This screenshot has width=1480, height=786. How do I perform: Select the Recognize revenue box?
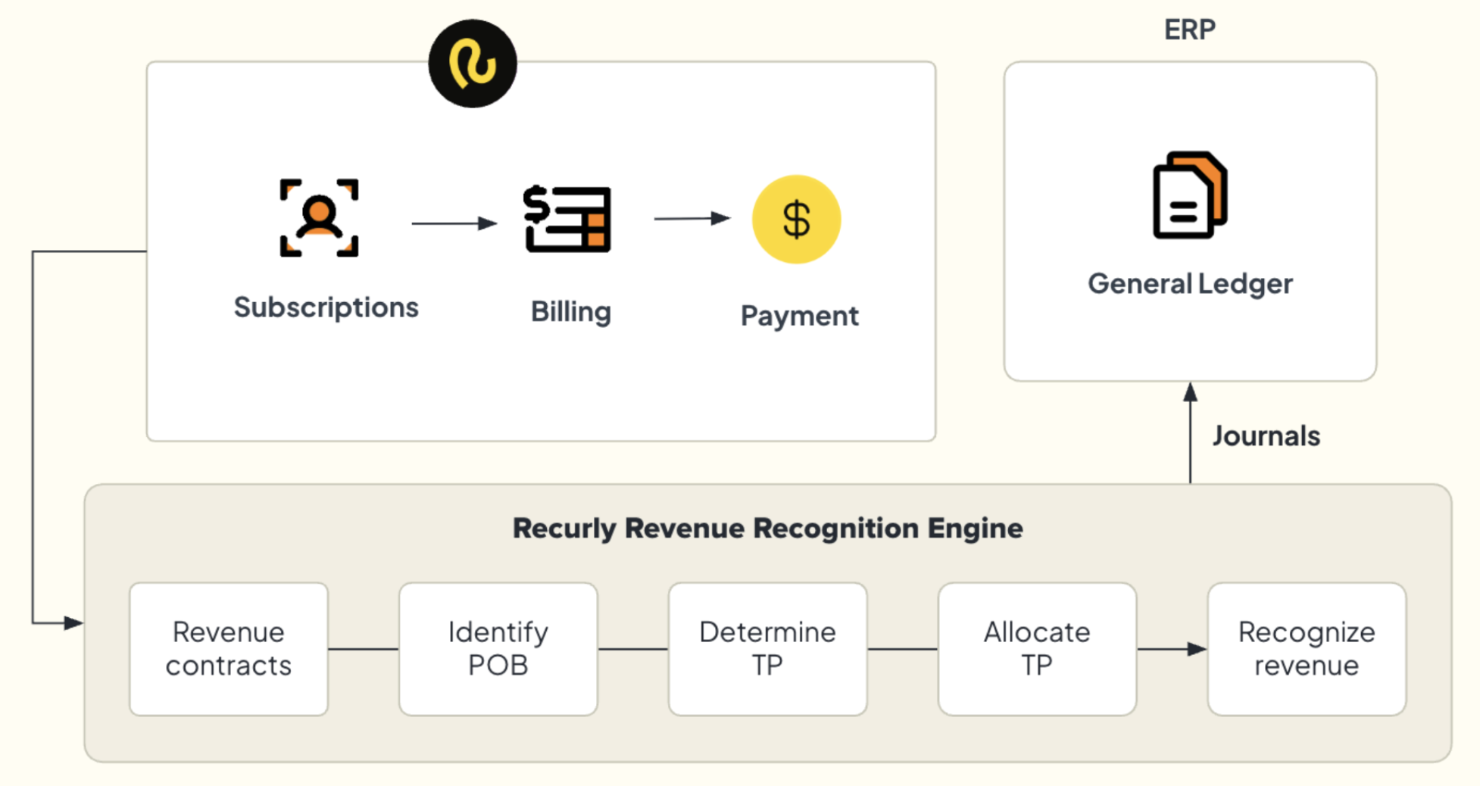1307,649
